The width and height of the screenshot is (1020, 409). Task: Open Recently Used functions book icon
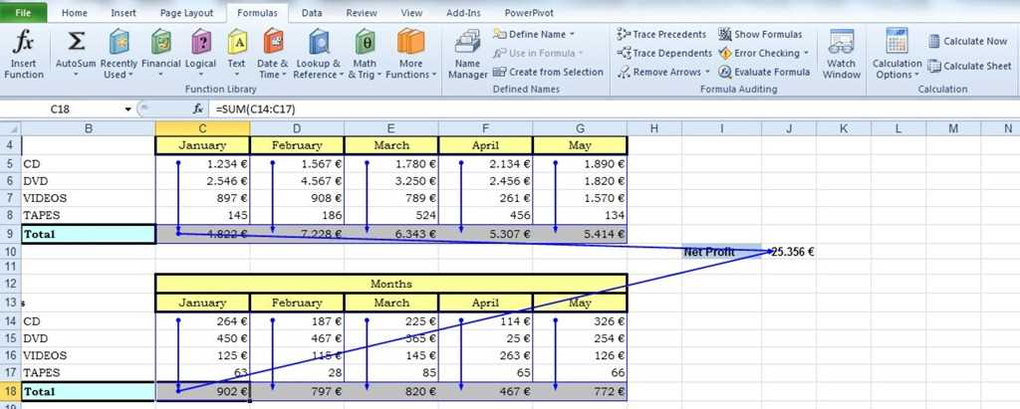119,42
